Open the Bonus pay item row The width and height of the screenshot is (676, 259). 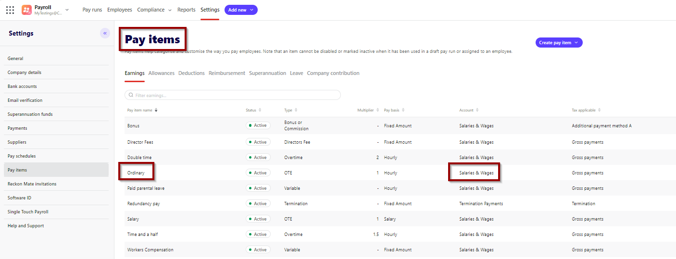coord(400,125)
